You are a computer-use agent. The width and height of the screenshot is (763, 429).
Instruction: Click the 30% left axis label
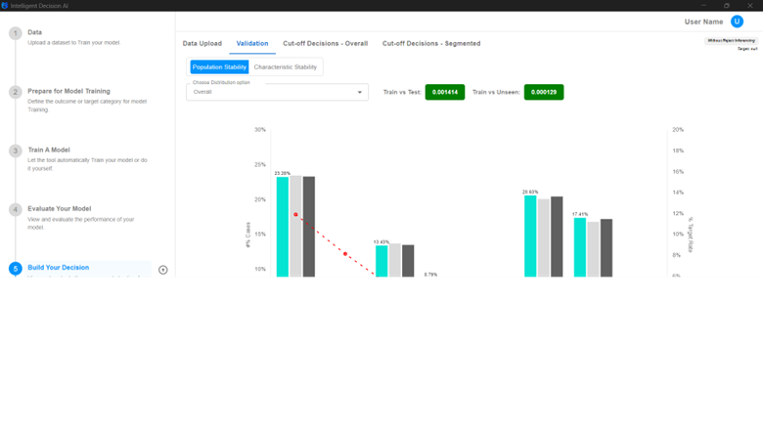[x=260, y=130]
